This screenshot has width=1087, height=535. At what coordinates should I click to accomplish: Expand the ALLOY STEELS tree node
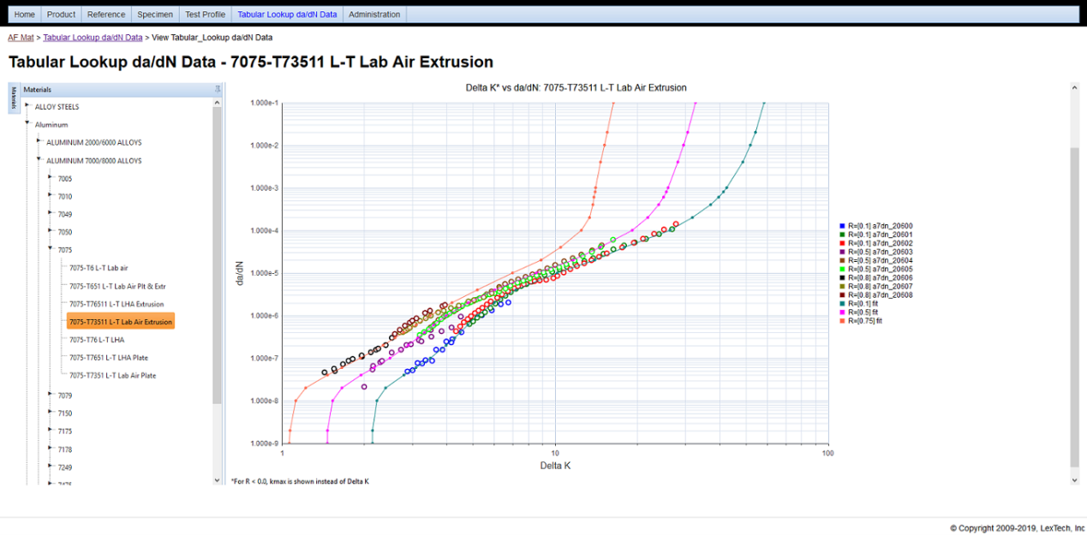pos(27,106)
